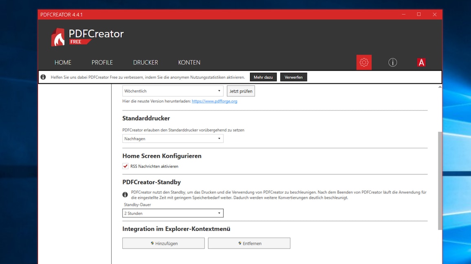Image resolution: width=471 pixels, height=264 pixels.
Task: Close the PDFCreator window
Action: [x=434, y=14]
